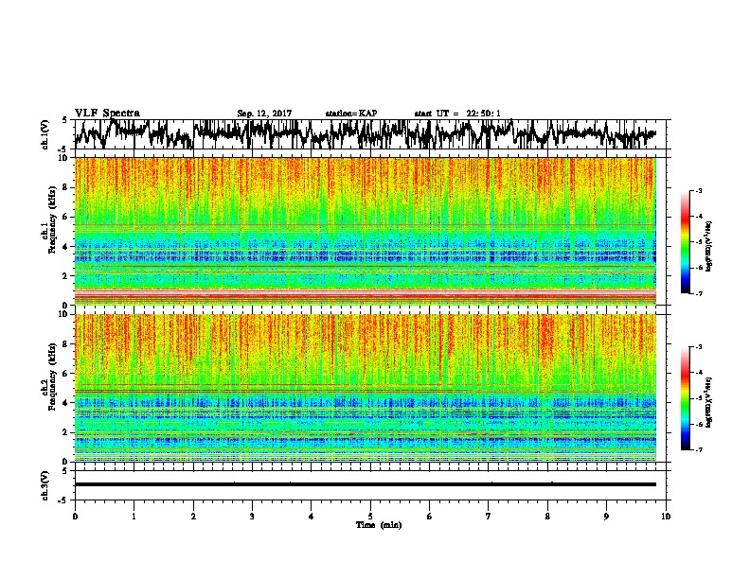Click the 1 minute time axis tick
This screenshot has width=750, height=579.
pyautogui.click(x=134, y=517)
